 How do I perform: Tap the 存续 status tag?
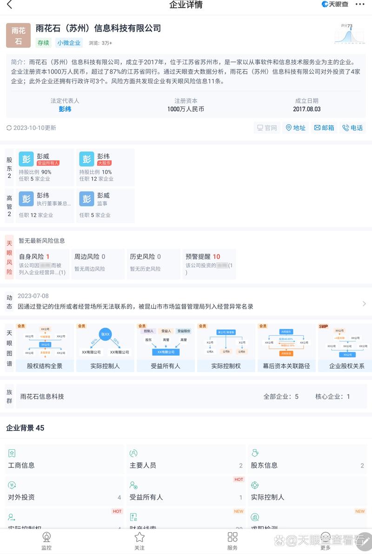click(43, 43)
